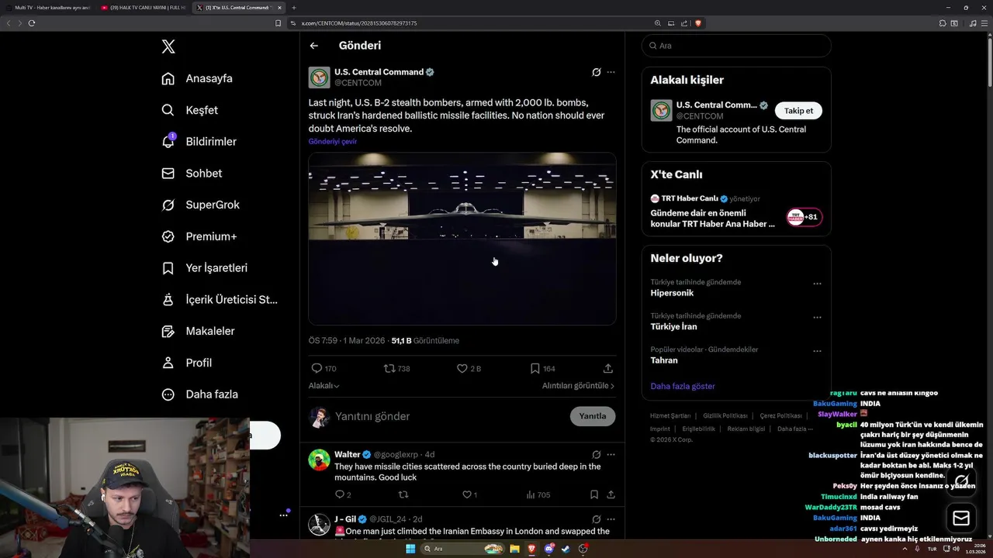Open SuperGrok from sidebar
The height and width of the screenshot is (558, 993).
pos(201,205)
